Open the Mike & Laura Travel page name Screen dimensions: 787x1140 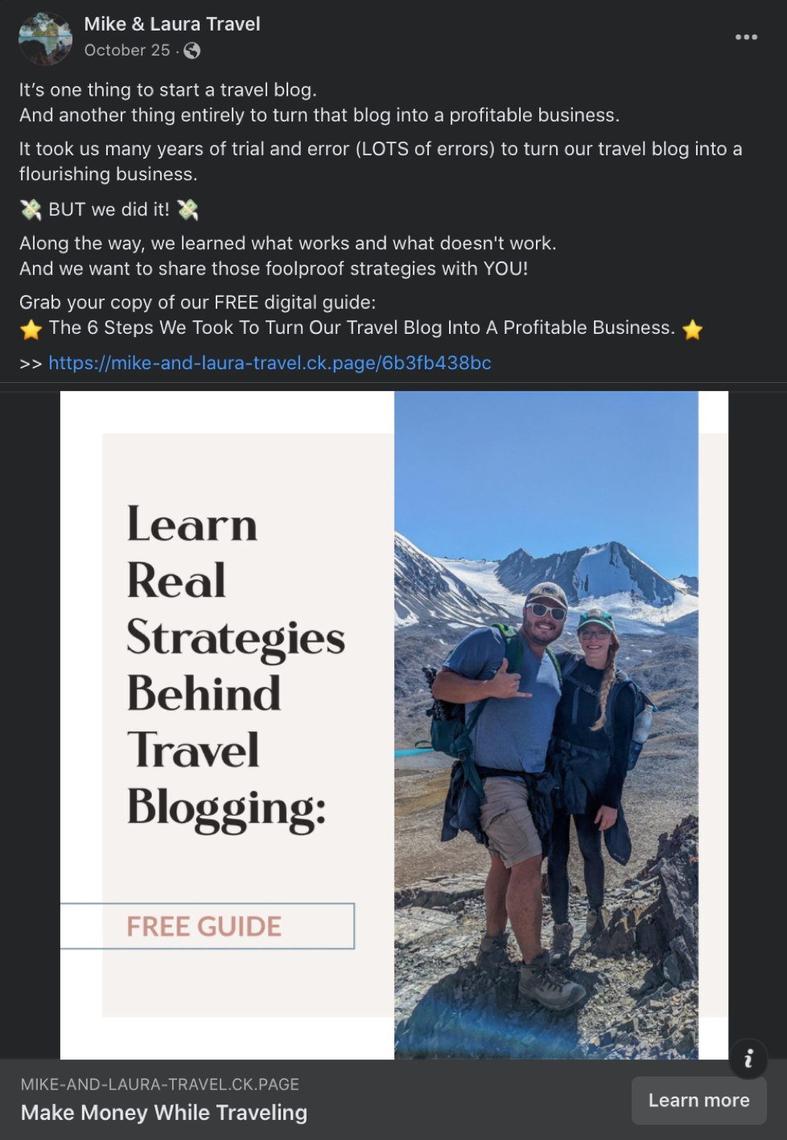pos(172,24)
